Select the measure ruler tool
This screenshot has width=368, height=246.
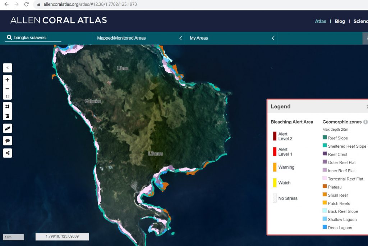click(x=7, y=128)
